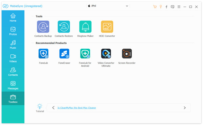Show the previous tutorial article
Image resolution: width=203 pixels, height=125 pixels.
(53, 108)
